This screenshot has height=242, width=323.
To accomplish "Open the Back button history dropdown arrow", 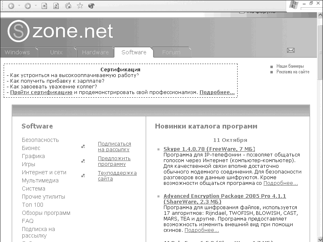I will 19,6.
